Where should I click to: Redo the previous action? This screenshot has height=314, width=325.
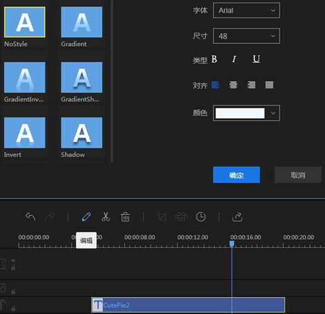[x=50, y=217]
